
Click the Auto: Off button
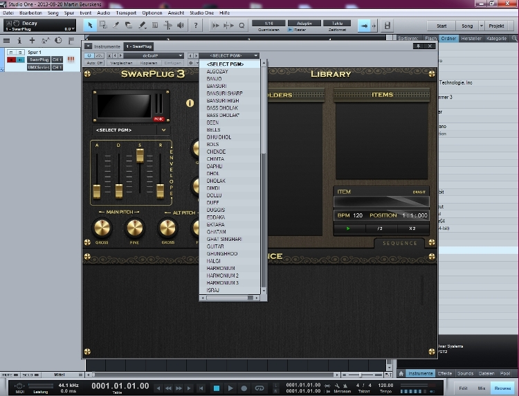(95, 62)
